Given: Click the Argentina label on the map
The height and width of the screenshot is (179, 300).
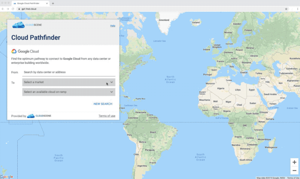Looking at the screenshot, I should click(142, 166).
